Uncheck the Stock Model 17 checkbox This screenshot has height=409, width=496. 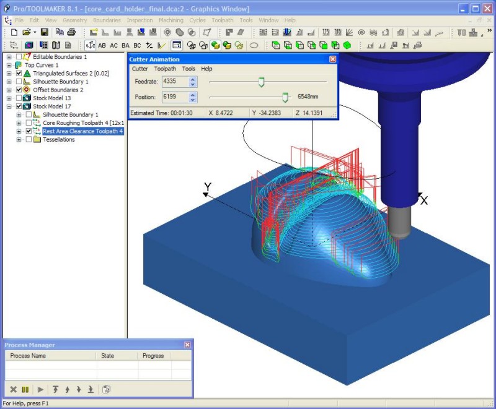pos(19,106)
